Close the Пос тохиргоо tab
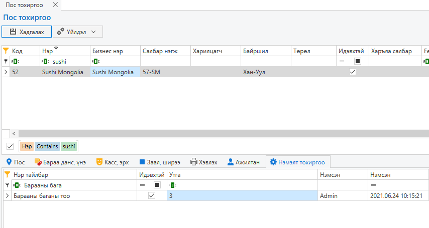The width and height of the screenshot is (429, 228). (55, 5)
